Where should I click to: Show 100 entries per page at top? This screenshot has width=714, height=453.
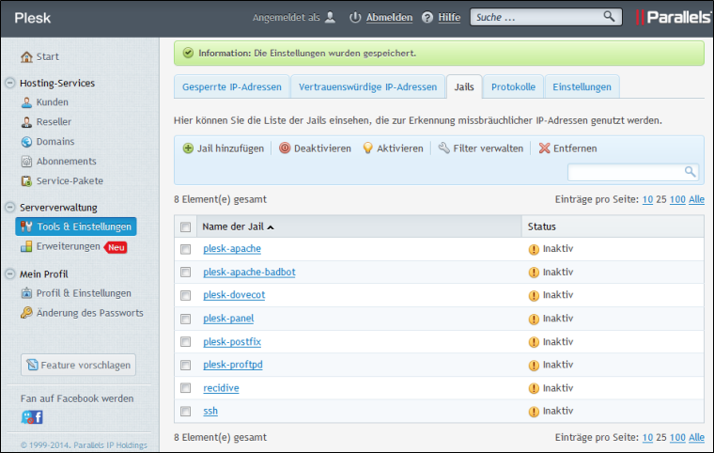[677, 199]
